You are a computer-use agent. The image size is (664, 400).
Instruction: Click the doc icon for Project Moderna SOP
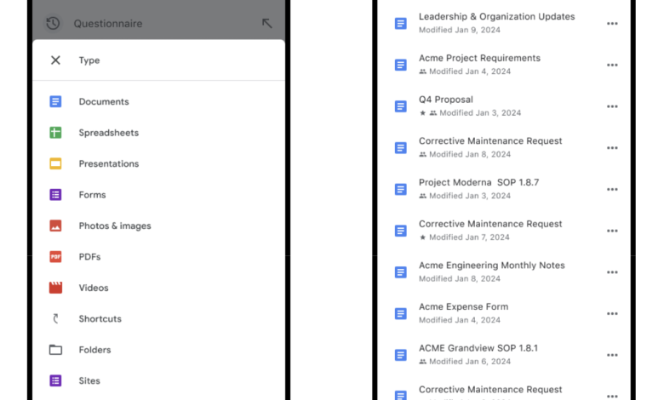tap(401, 189)
